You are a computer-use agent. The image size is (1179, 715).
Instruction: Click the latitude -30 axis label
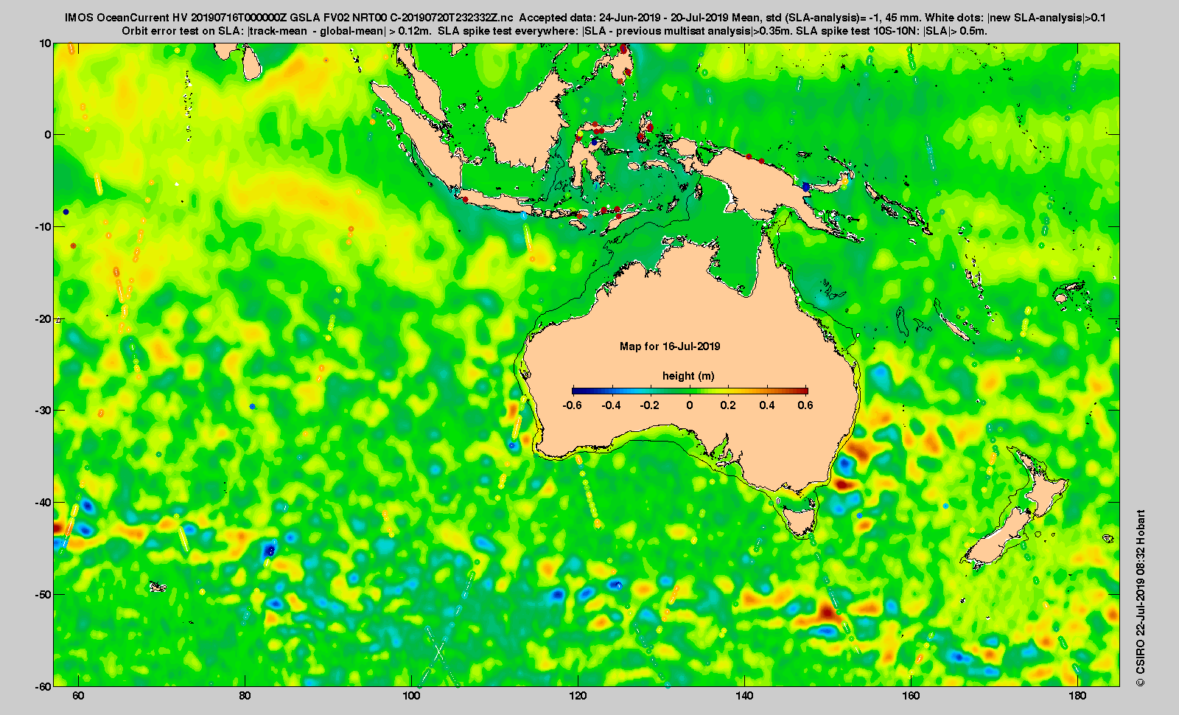[43, 411]
